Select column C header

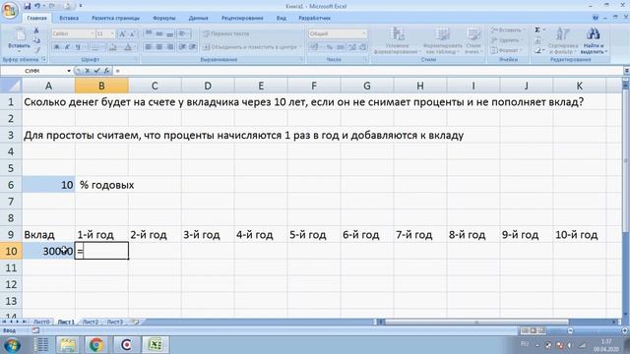point(155,86)
